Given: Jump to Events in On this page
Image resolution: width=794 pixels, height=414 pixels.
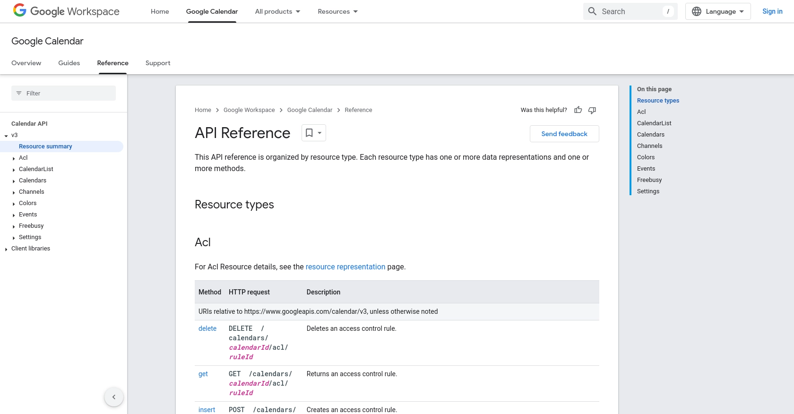Looking at the screenshot, I should pos(646,169).
